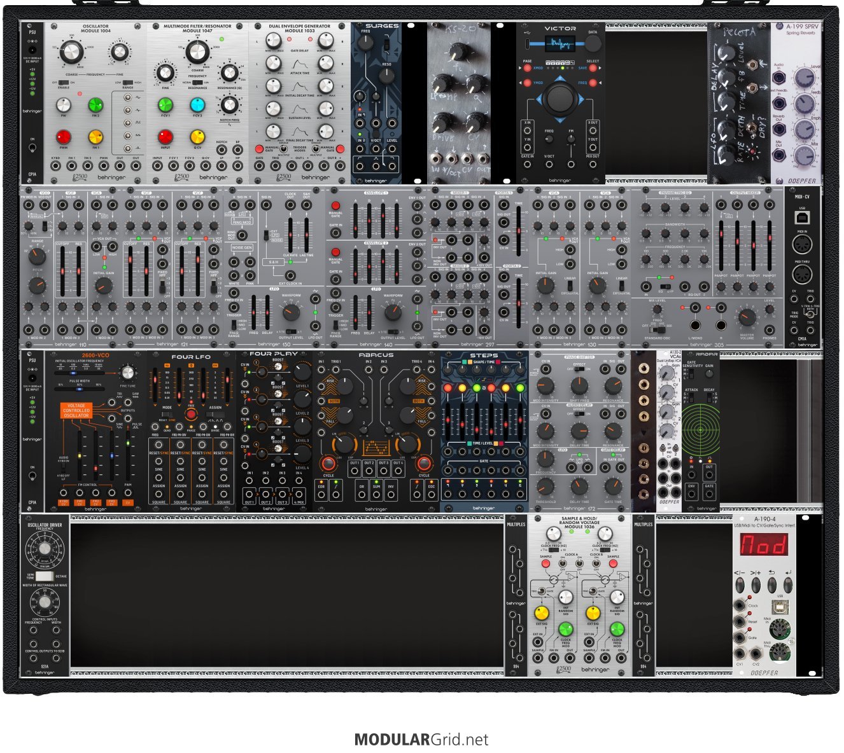Click the LEVEL jack on the Surges module

392,149
